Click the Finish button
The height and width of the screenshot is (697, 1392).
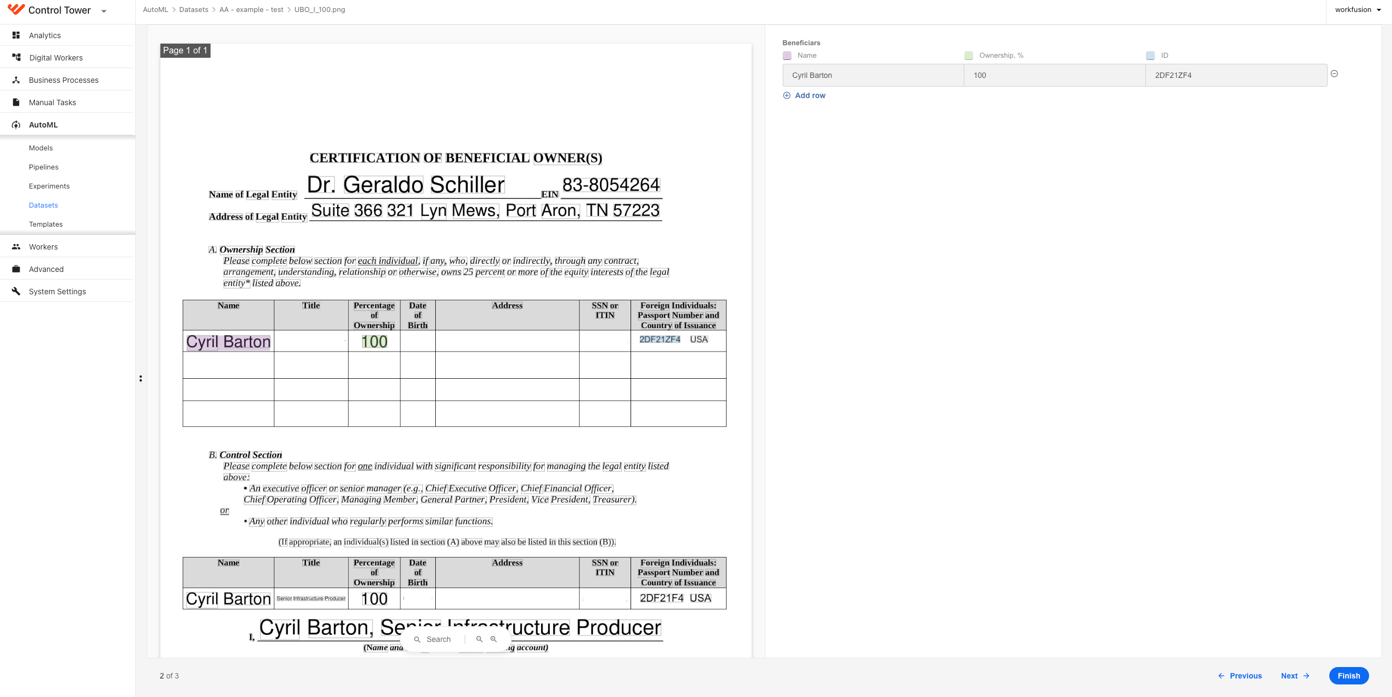tap(1348, 676)
